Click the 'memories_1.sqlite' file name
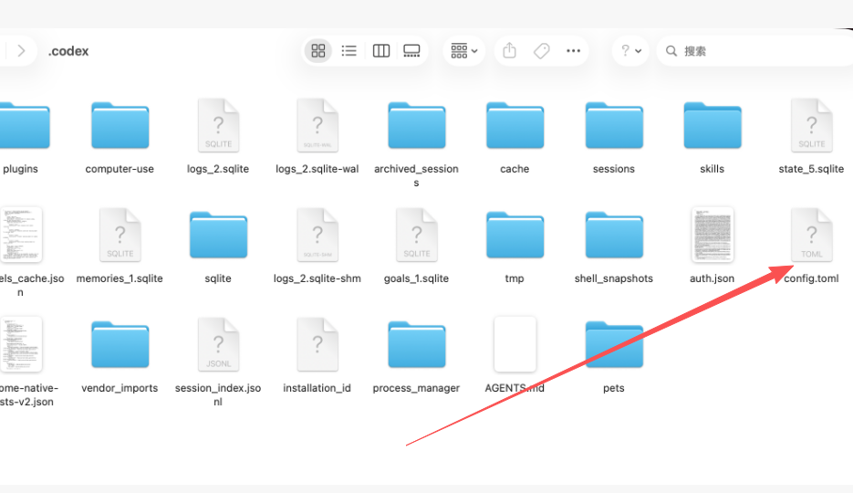The height and width of the screenshot is (493, 853). (120, 278)
